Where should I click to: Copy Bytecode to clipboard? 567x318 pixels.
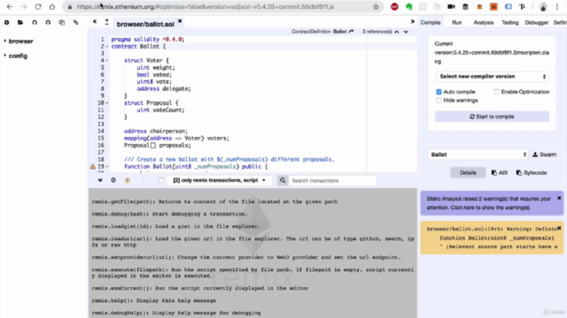click(532, 173)
